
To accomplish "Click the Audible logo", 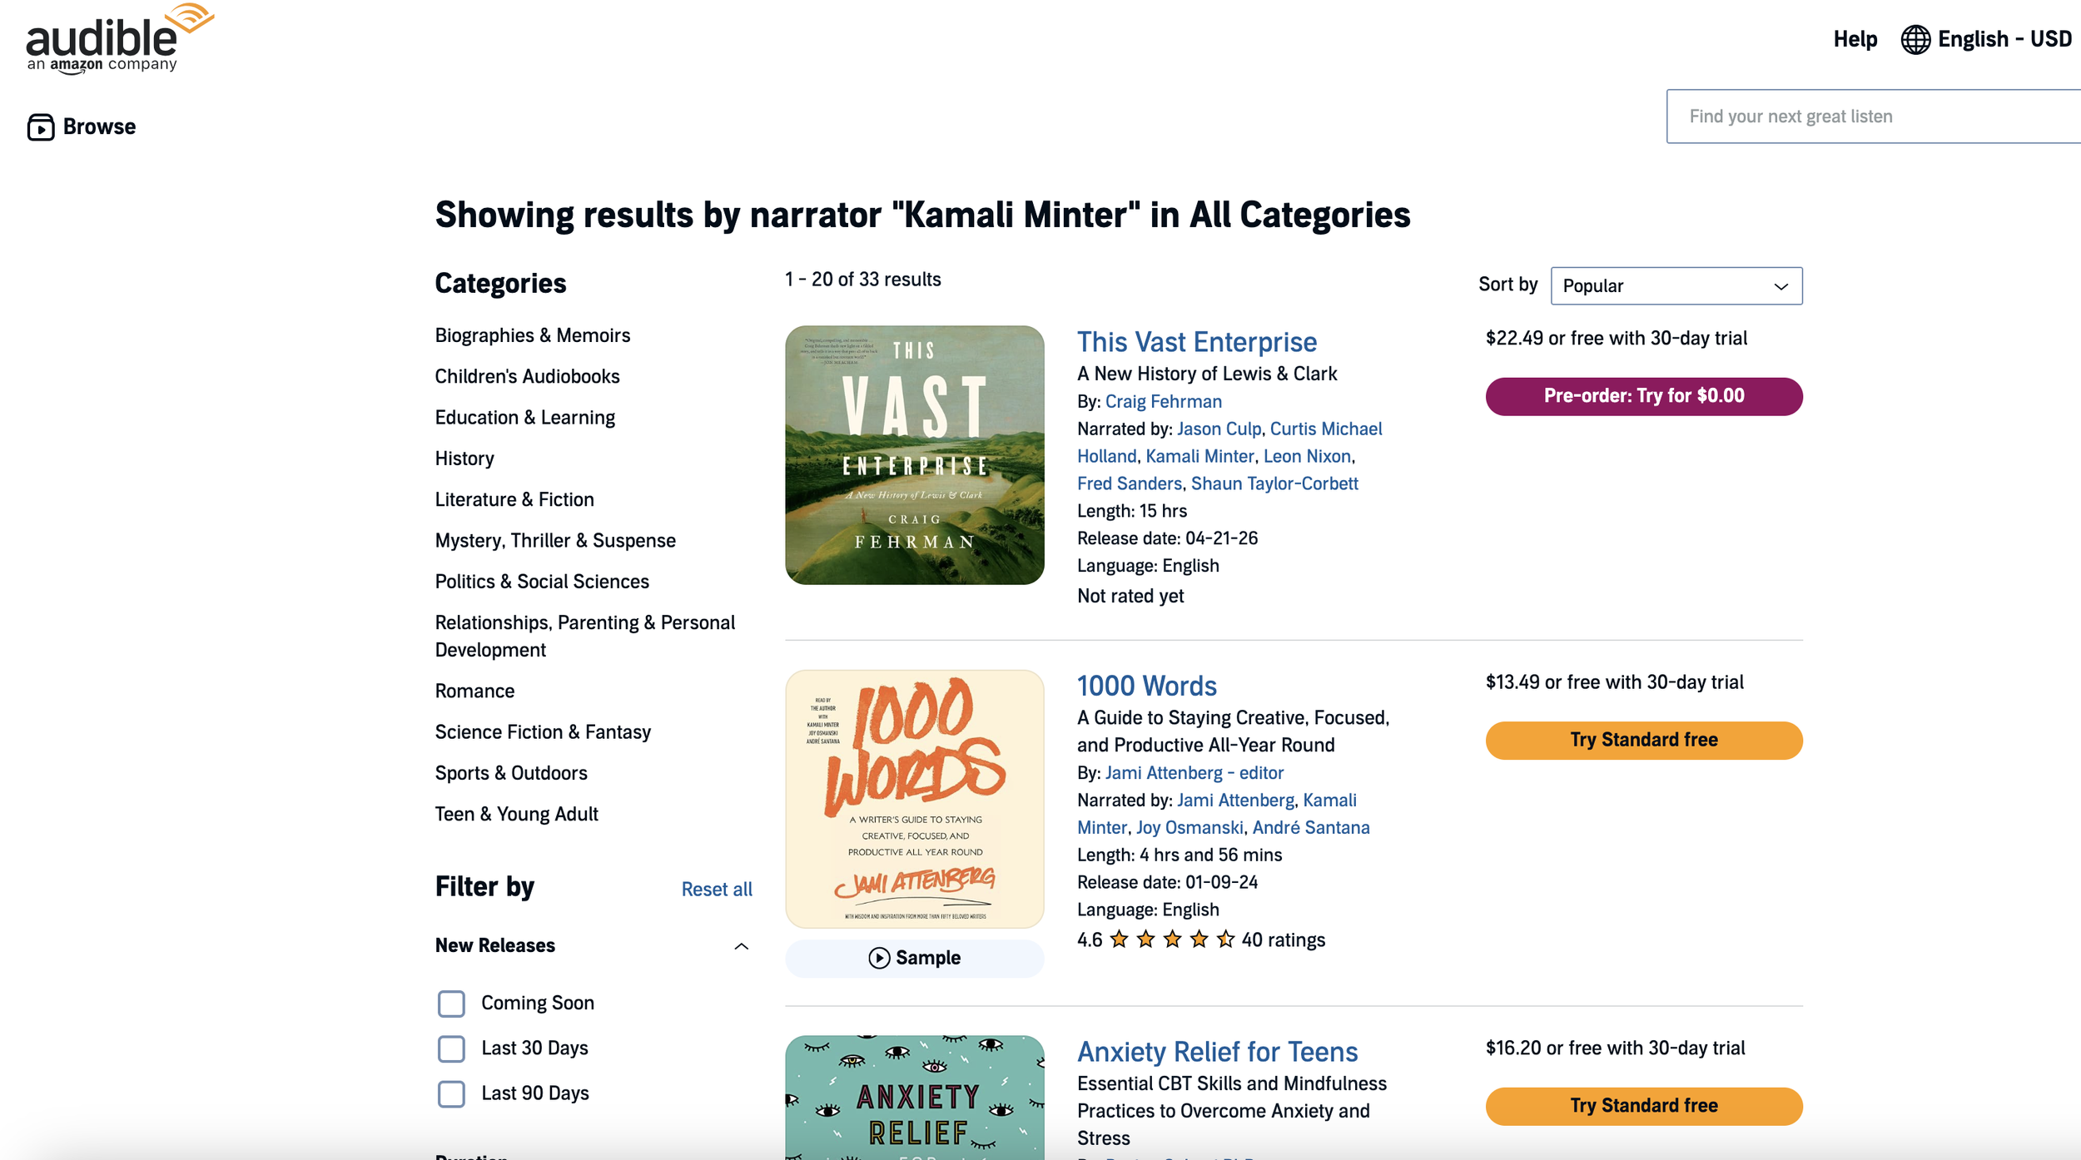I will point(117,40).
